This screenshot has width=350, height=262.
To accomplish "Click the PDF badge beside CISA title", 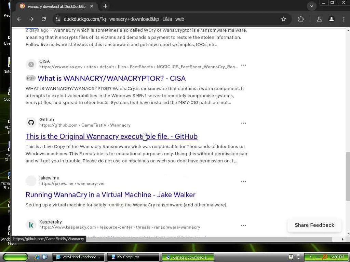I will tap(31, 78).
